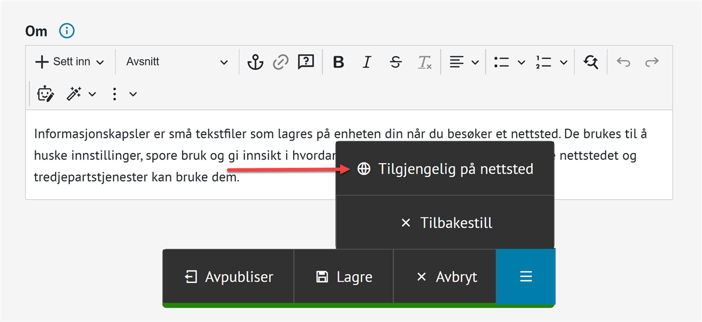Click the robot AI assistant icon
This screenshot has height=322, width=702.
point(46,94)
